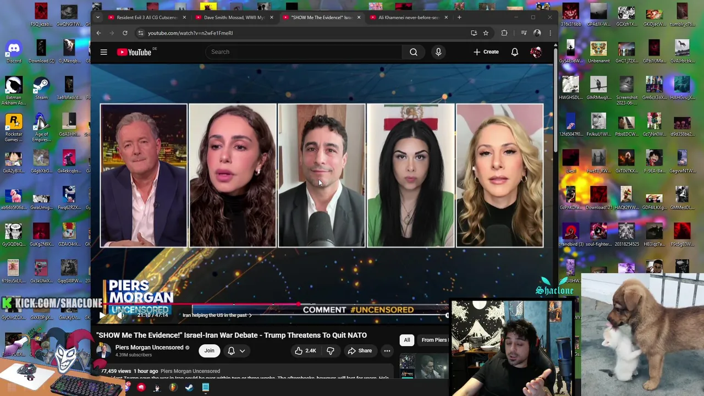Start voice search with the microphone icon
Viewport: 704px width, 396px height.
click(x=438, y=52)
